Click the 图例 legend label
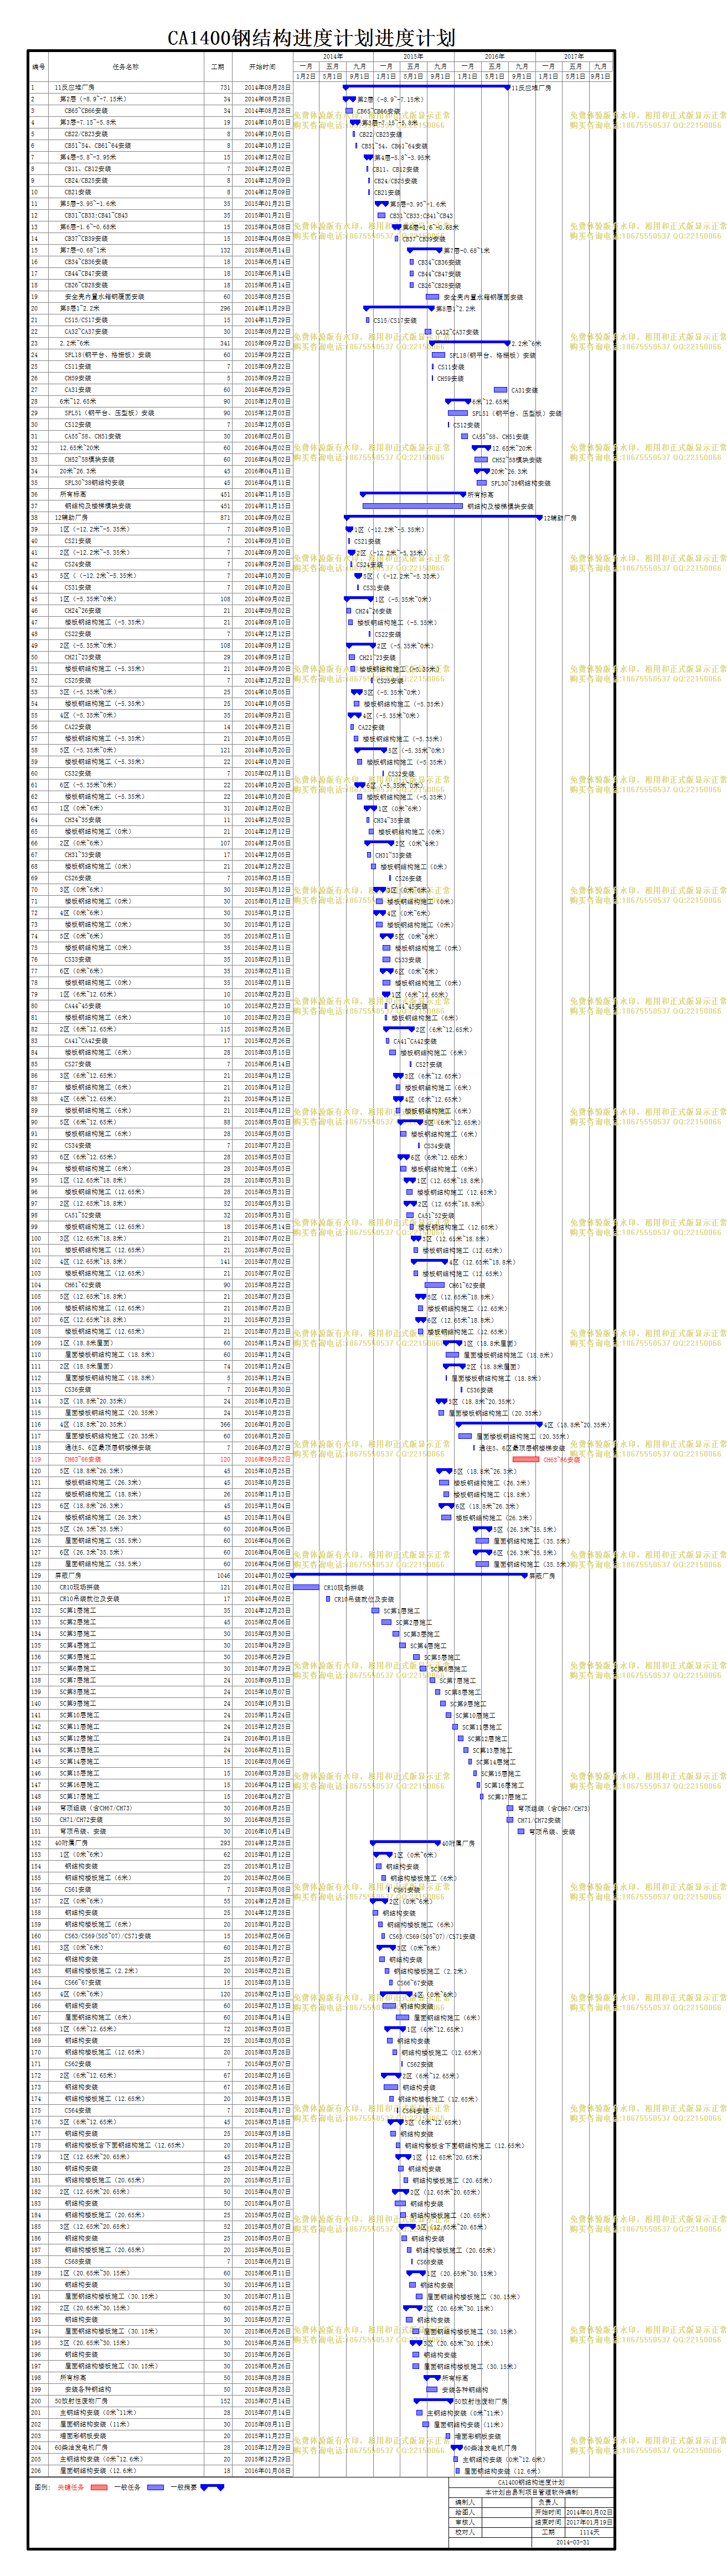This screenshot has width=727, height=2576. [x=41, y=2487]
